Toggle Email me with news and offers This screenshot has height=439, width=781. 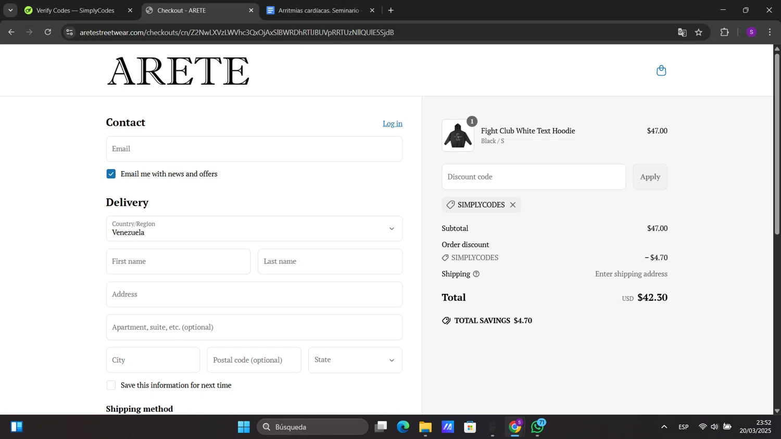click(111, 174)
